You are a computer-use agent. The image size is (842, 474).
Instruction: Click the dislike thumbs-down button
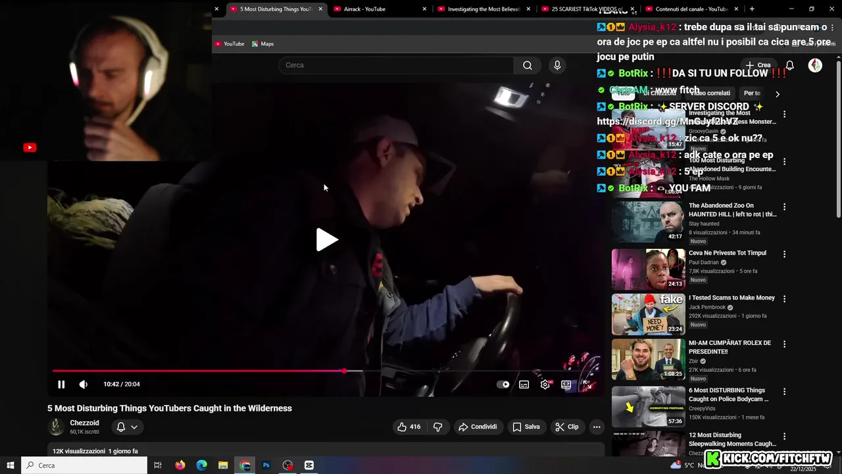[x=438, y=427]
